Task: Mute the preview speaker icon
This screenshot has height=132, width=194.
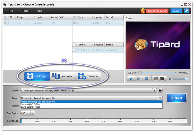Action: [x=170, y=79]
